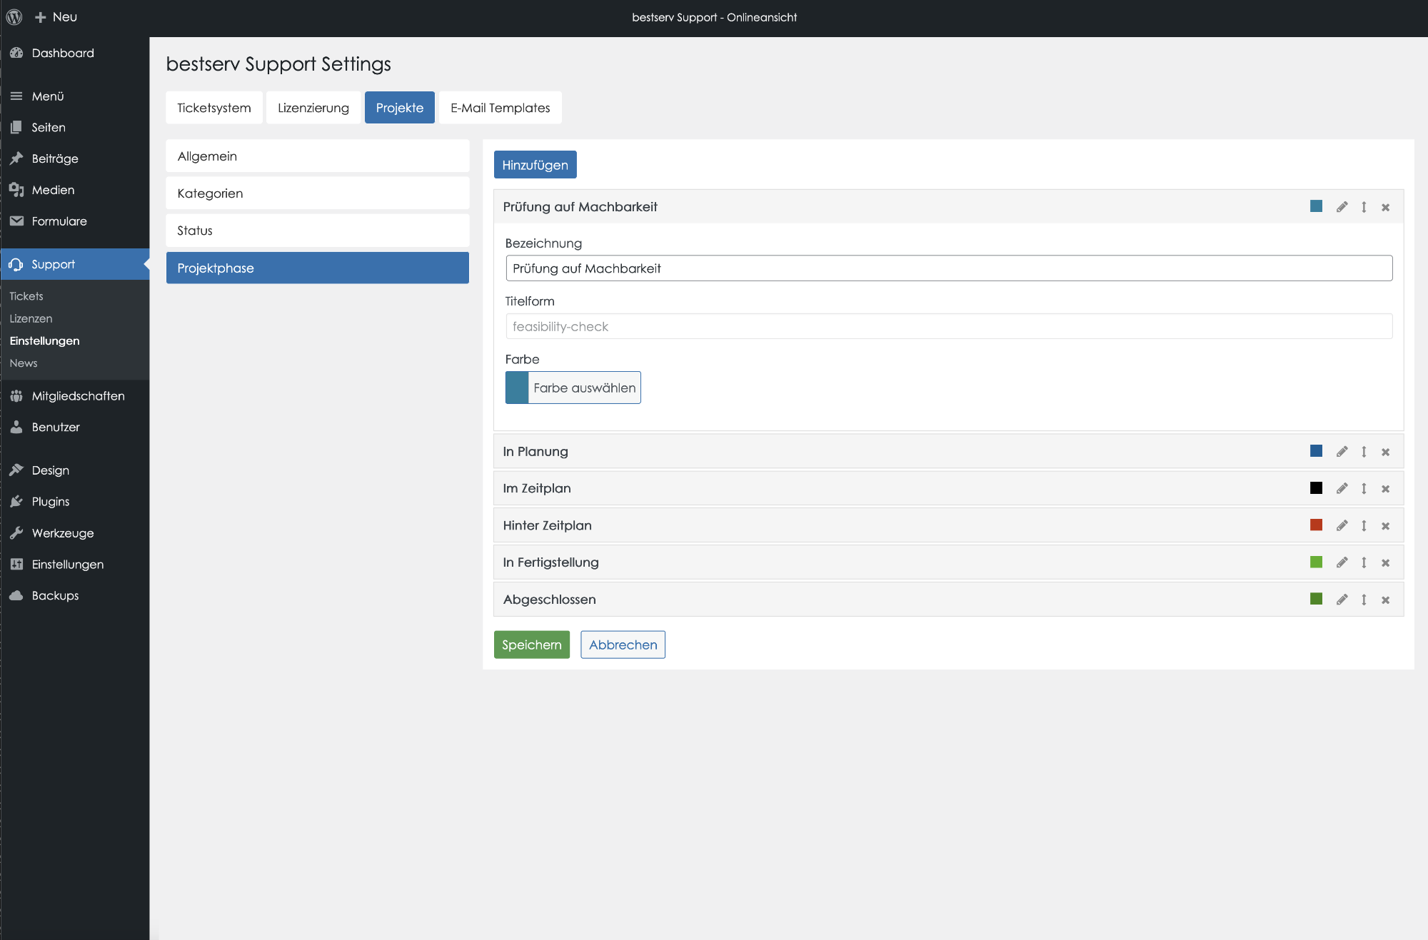
Task: Delete the Abgeschlossen phase
Action: click(x=1386, y=601)
